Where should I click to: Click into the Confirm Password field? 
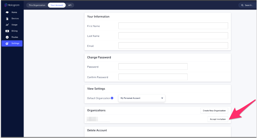[x=153, y=77]
